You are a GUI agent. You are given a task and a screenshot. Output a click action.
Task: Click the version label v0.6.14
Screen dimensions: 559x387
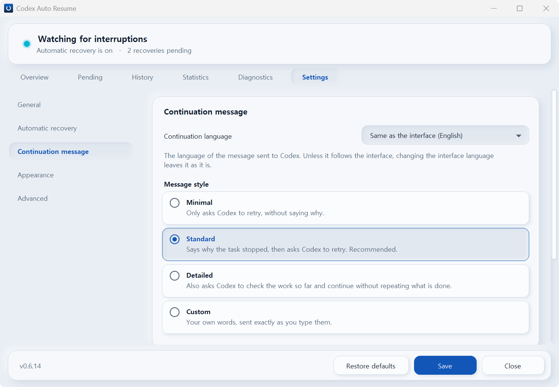31,366
